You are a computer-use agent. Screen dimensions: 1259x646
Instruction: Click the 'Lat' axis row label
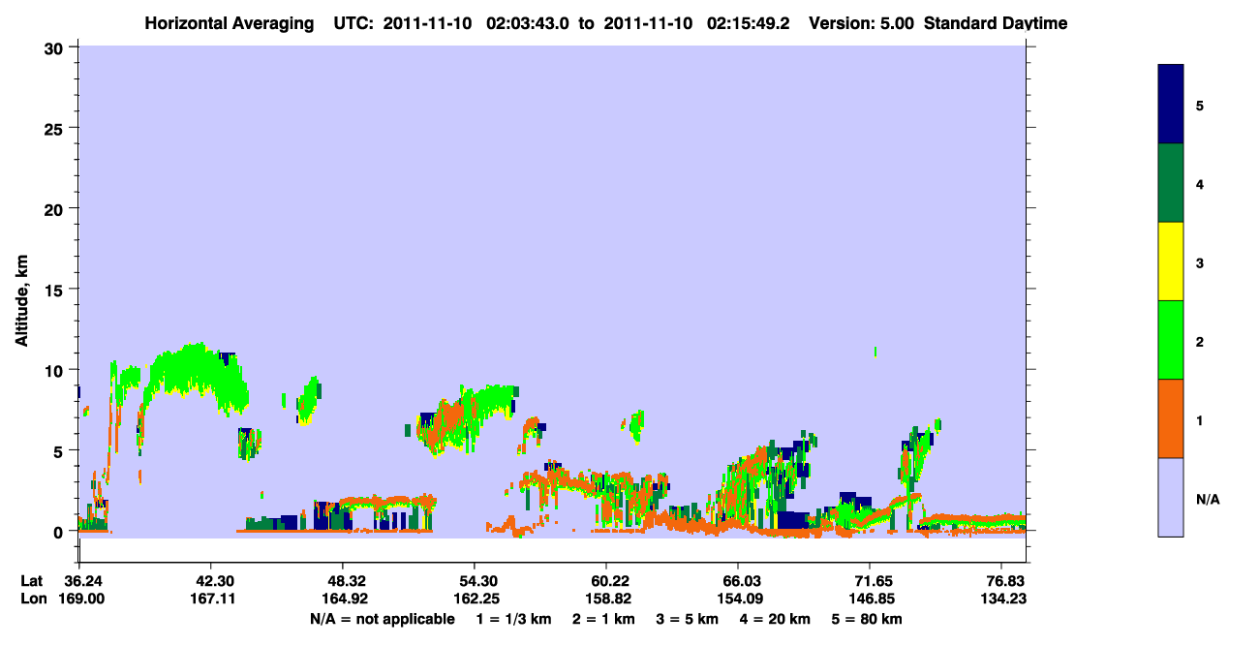(x=31, y=581)
